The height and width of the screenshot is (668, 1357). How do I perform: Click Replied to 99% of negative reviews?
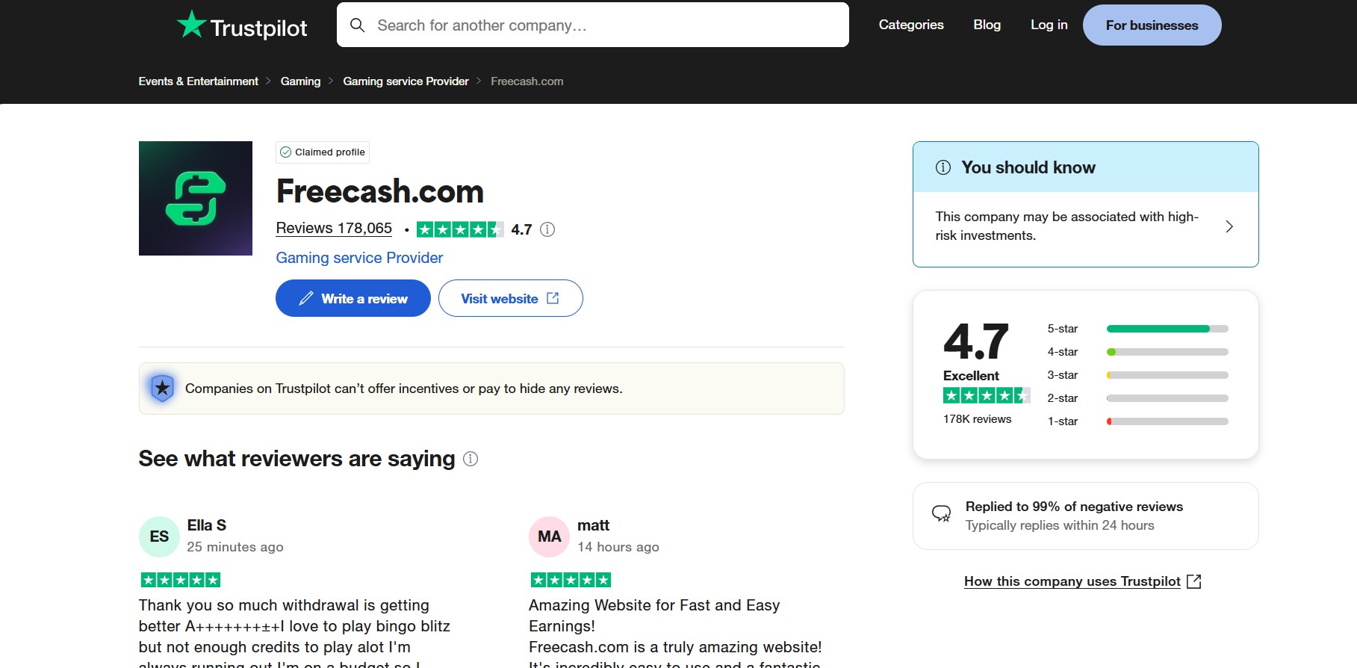pyautogui.click(x=1074, y=507)
